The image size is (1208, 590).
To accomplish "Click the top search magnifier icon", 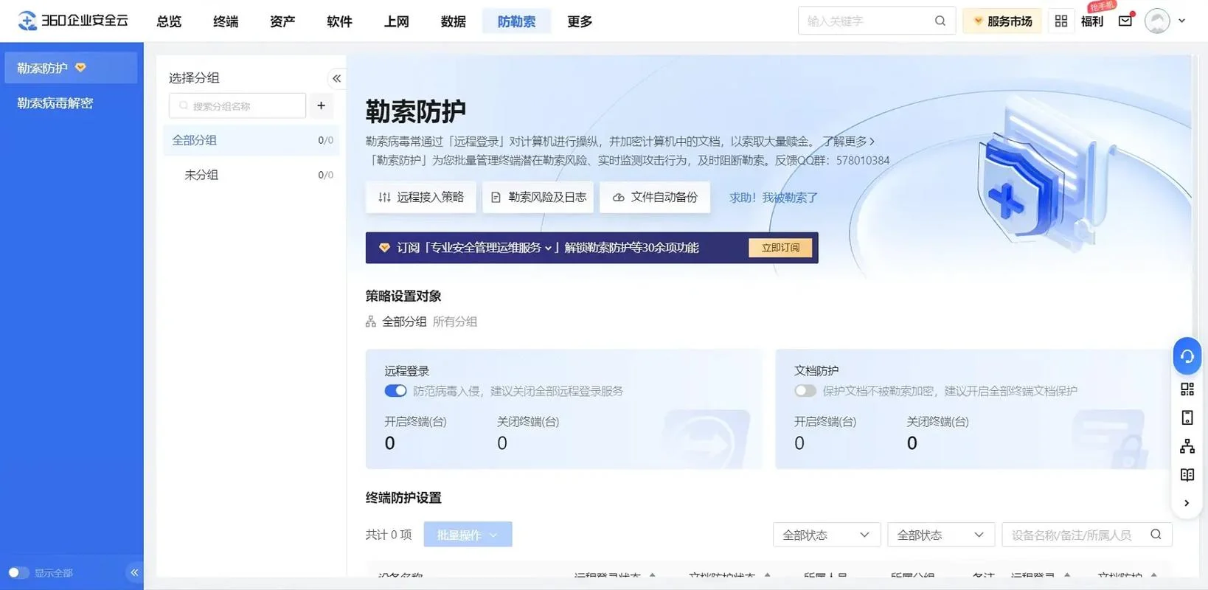I will (x=940, y=21).
